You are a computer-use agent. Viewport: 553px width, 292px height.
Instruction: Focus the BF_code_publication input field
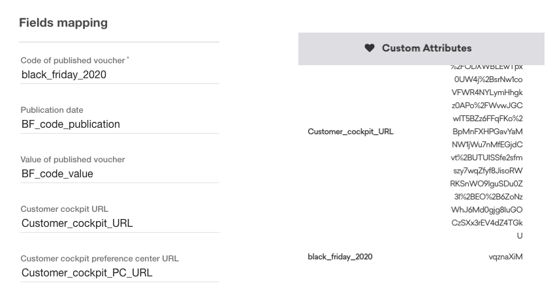pyautogui.click(x=71, y=124)
